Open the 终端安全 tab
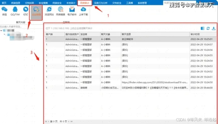Viewport: 218px width, 124px height. (57, 3)
